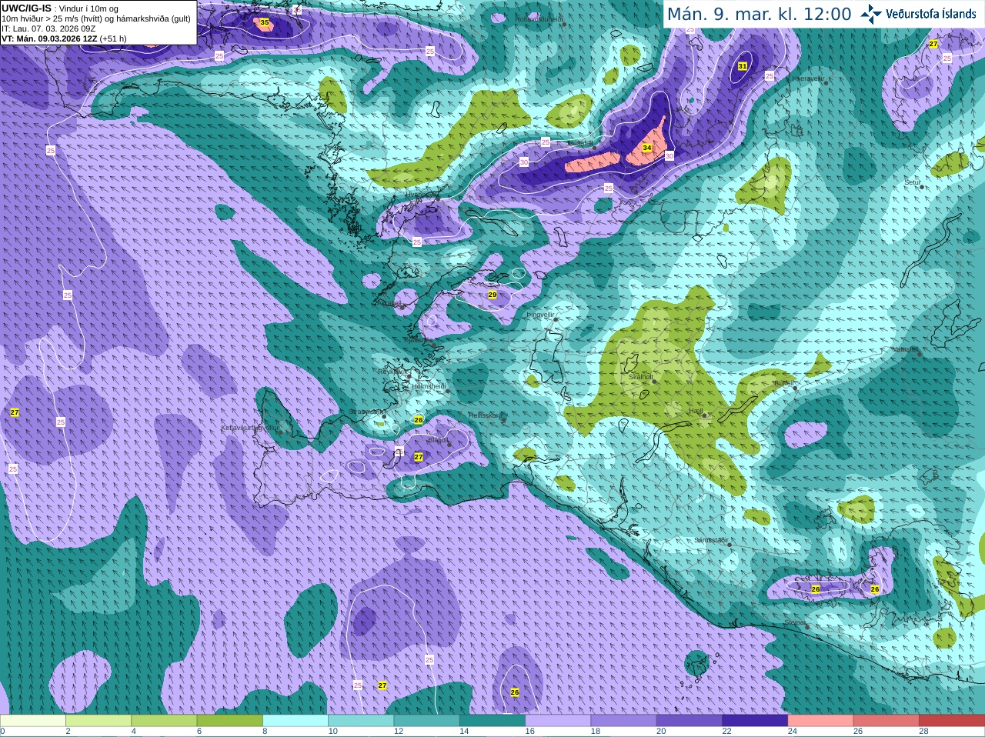Click the yellow gust marker 29
This screenshot has width=985, height=737.
[492, 295]
